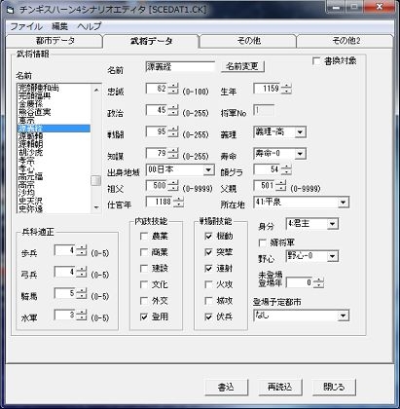Click the 再読込 button
The height and width of the screenshot is (409, 400).
[x=280, y=387]
